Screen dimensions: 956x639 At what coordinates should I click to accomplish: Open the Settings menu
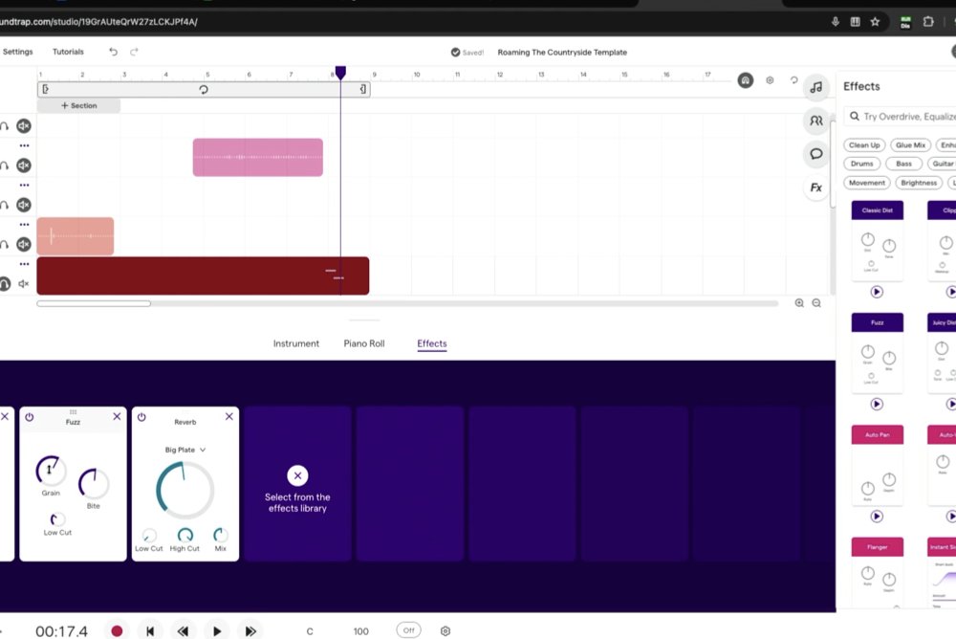17,52
